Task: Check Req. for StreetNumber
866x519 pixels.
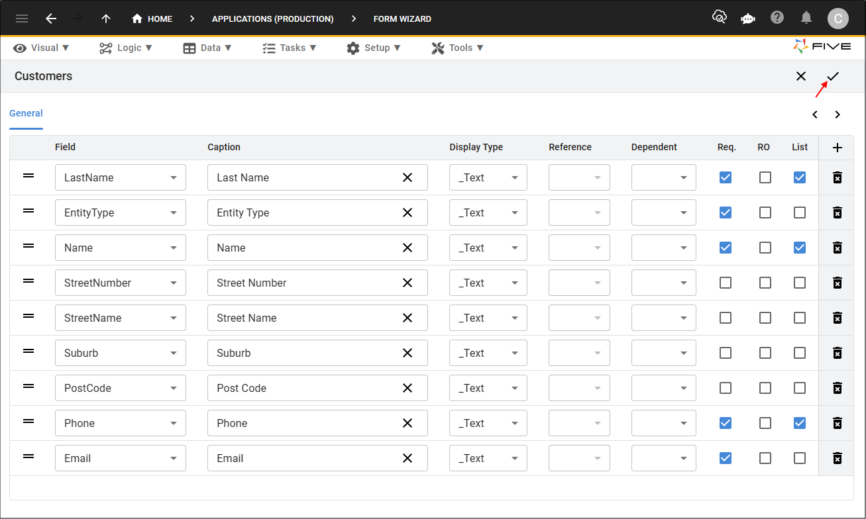Action: click(726, 283)
